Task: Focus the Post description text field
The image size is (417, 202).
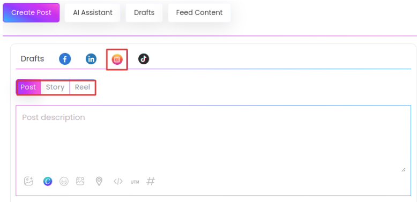Action: tap(213, 139)
